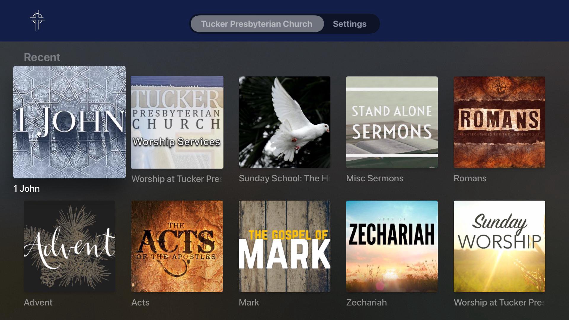Click the Misc Sermons title label

pyautogui.click(x=375, y=178)
